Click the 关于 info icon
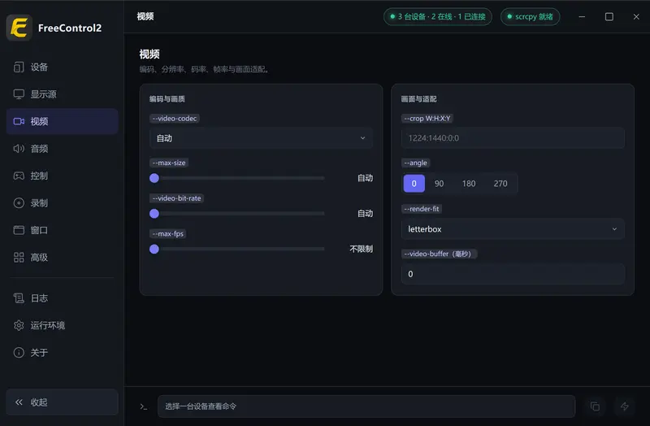The image size is (650, 426). pos(19,352)
